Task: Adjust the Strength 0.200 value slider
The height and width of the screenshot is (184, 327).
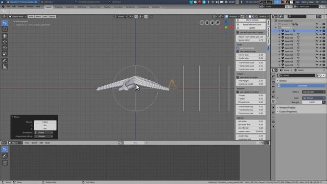Action: coord(312,102)
